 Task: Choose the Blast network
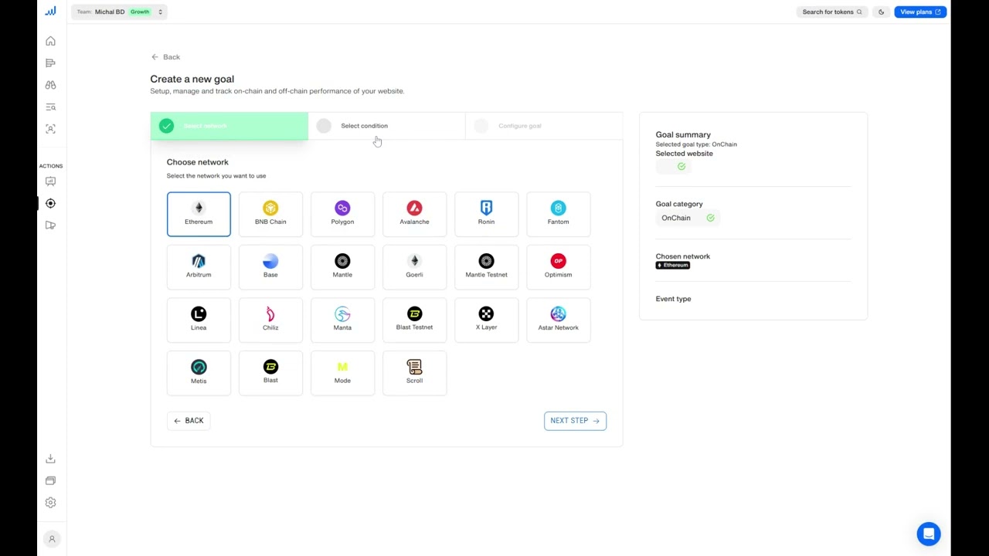(270, 372)
